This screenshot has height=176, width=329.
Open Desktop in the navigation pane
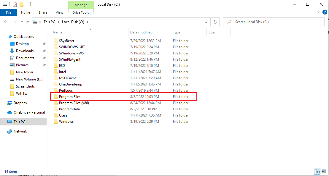point(22,44)
